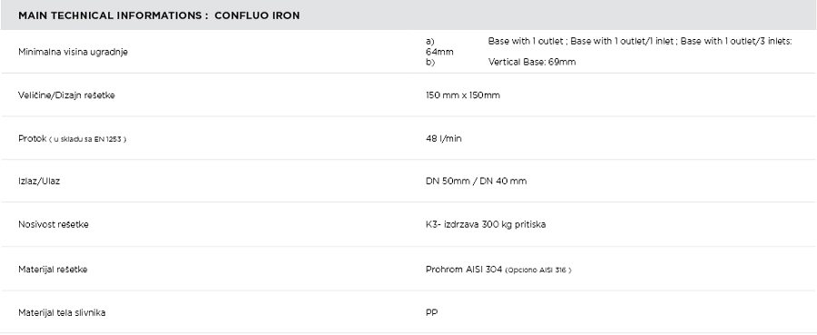Image resolution: width=817 pixels, height=335 pixels.
Task: Click the 48 l/min flow value
Action: 443,139
